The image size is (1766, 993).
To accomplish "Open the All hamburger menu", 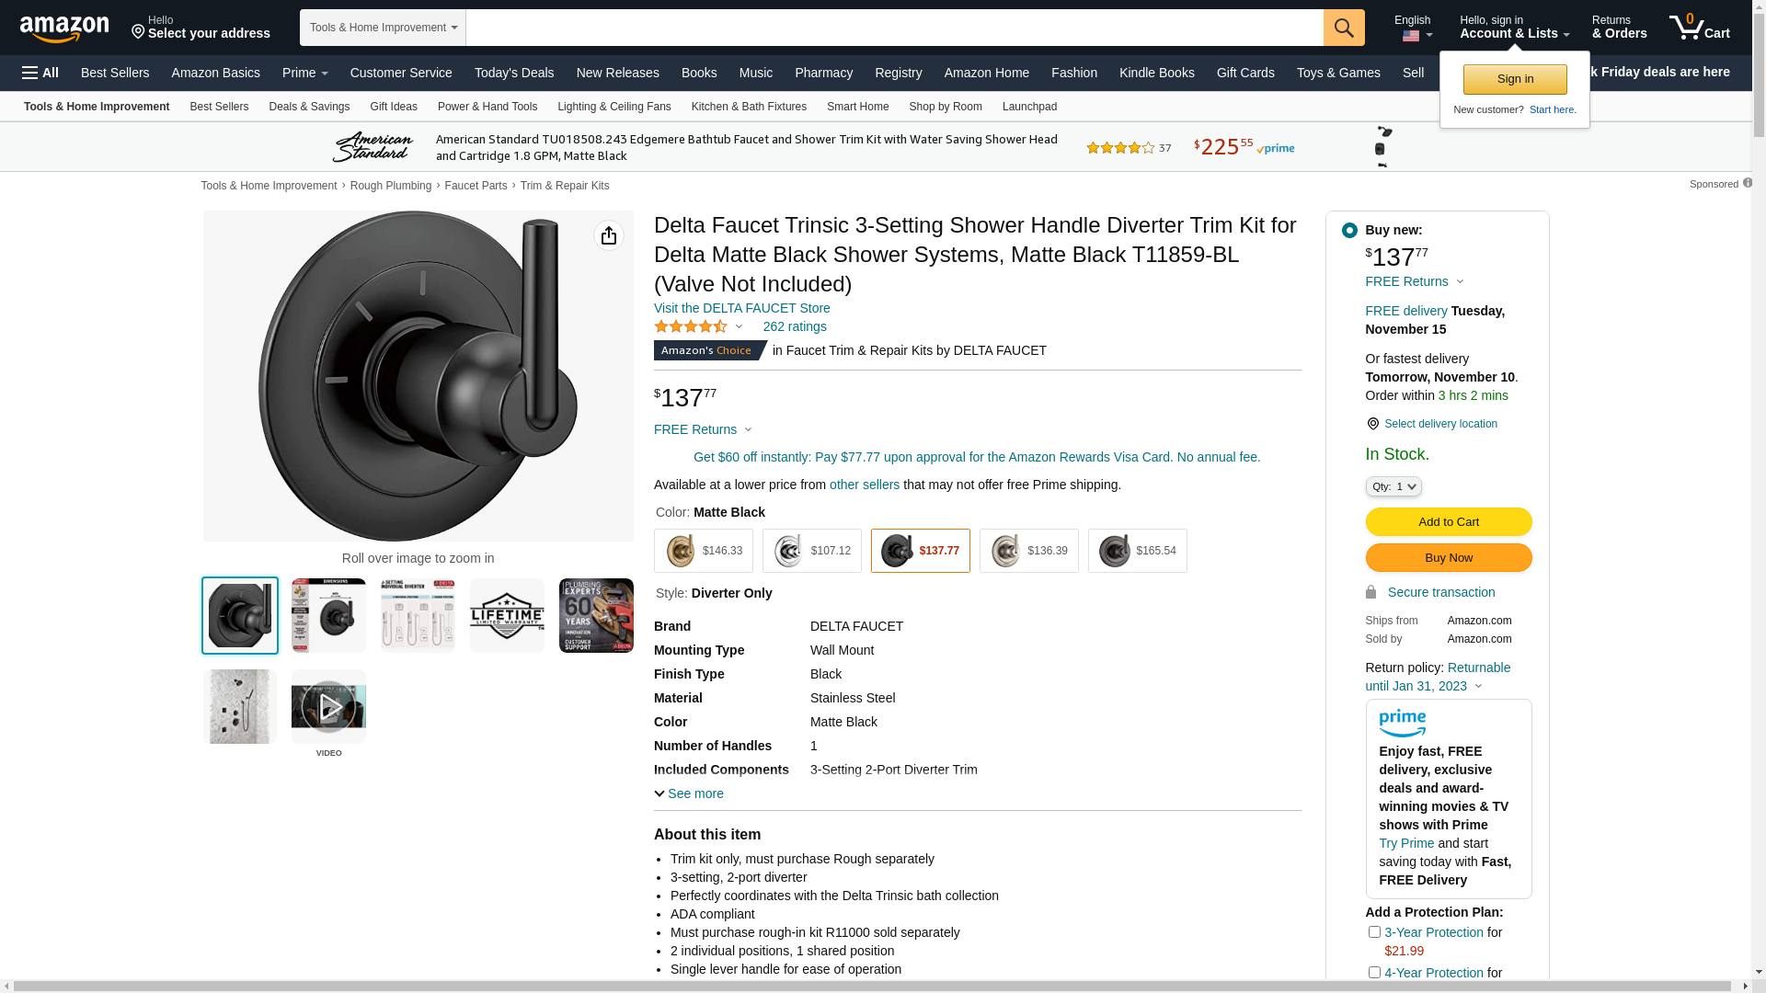I will [40, 73].
